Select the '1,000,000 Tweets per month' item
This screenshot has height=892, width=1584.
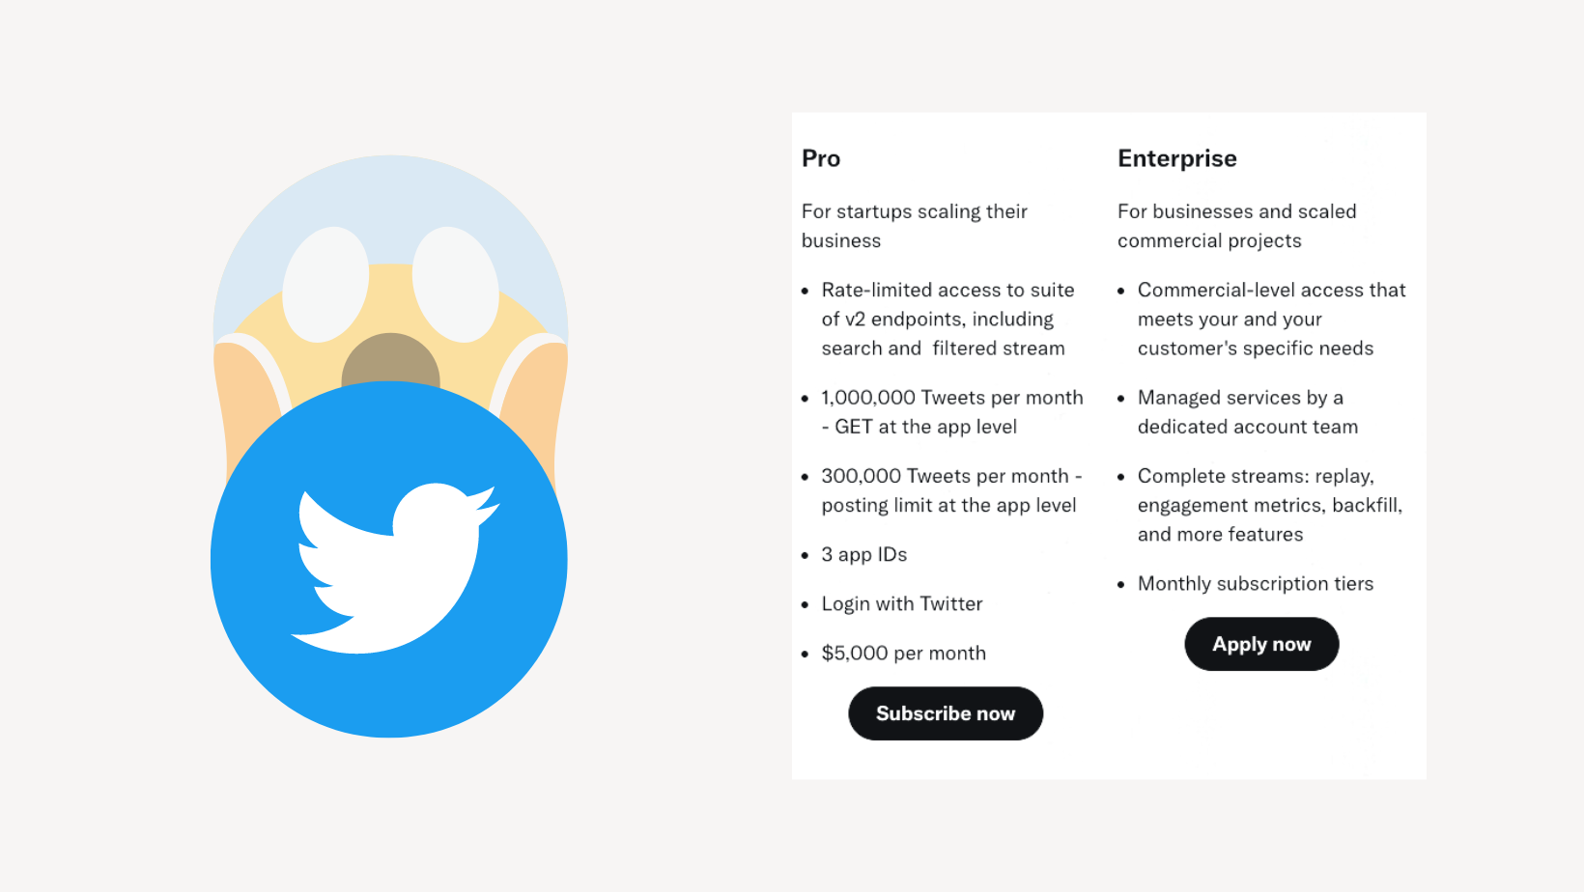(951, 411)
